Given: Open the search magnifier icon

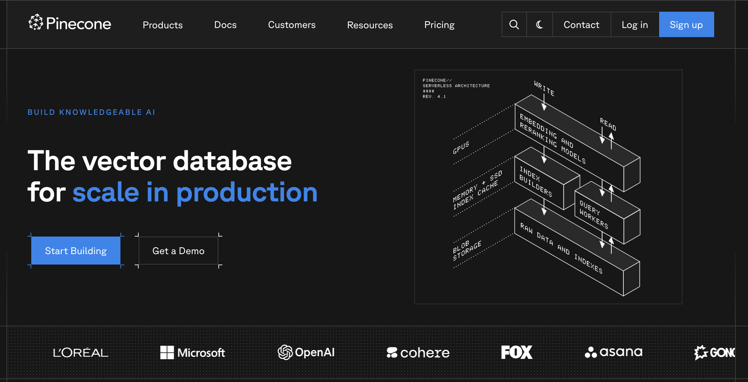Looking at the screenshot, I should point(514,25).
